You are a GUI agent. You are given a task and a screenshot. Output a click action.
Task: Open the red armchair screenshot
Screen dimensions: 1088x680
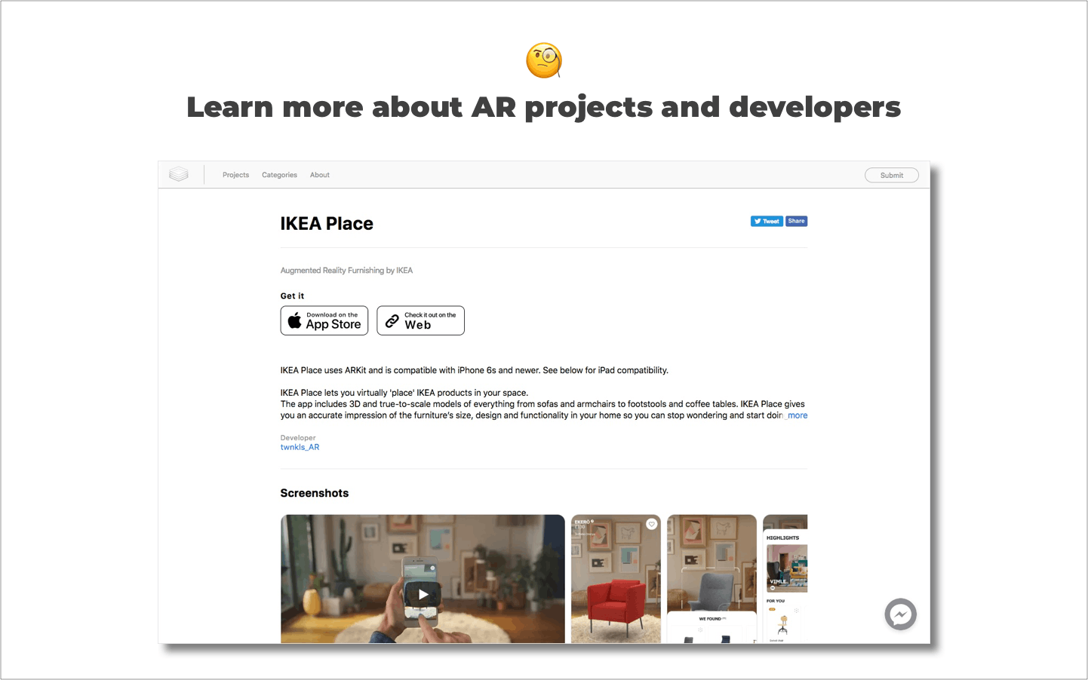(616, 579)
